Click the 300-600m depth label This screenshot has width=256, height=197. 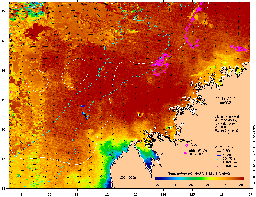[230, 167]
